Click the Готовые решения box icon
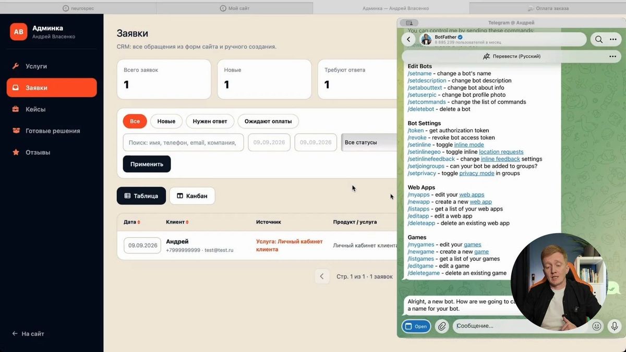The width and height of the screenshot is (626, 352). (x=16, y=131)
